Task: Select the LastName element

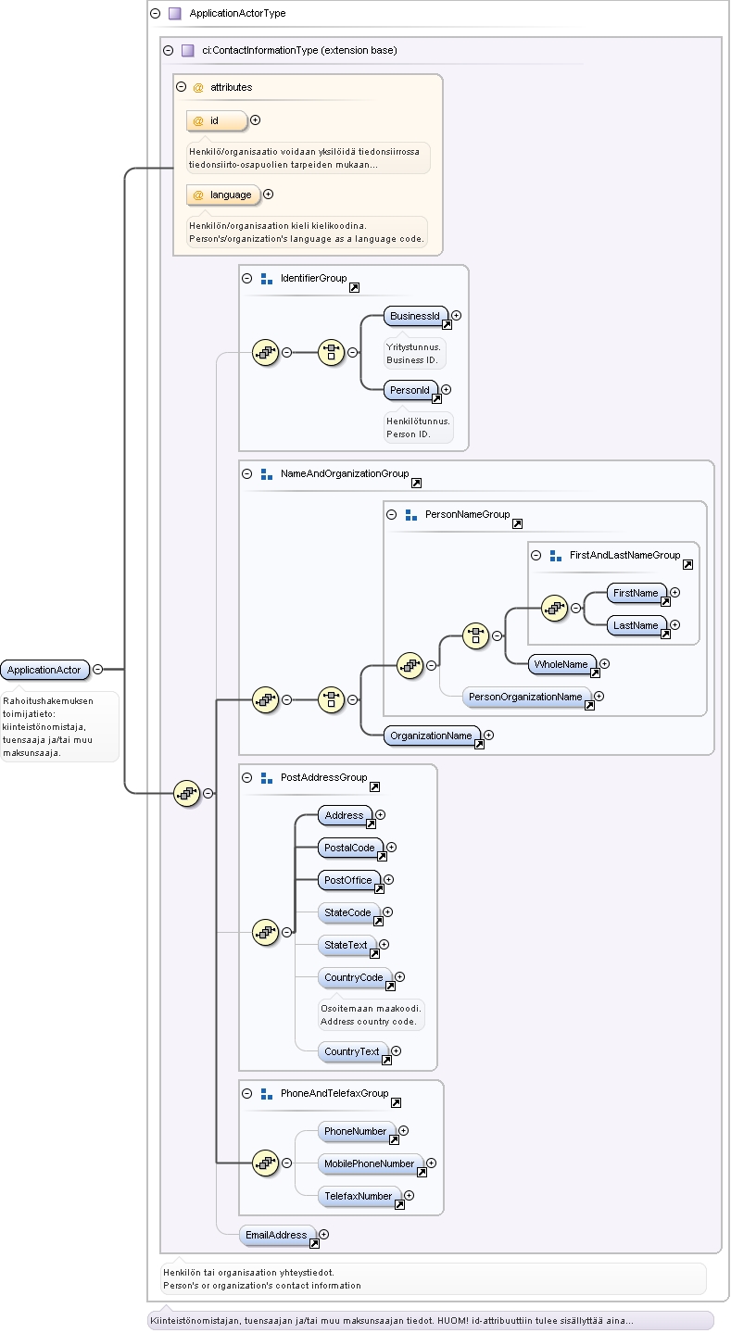Action: click(x=637, y=626)
